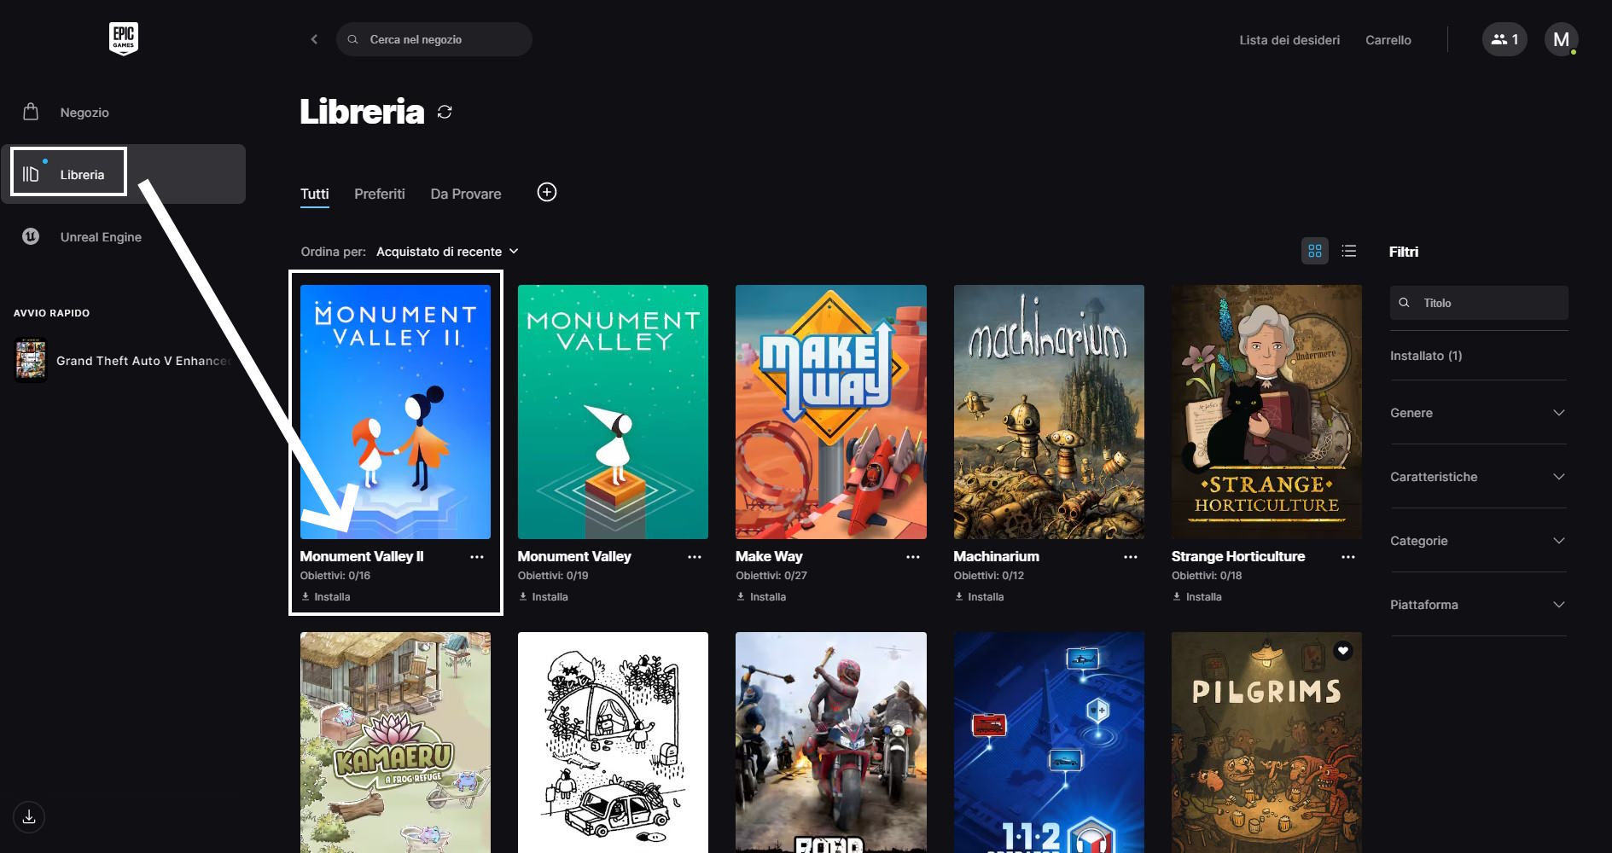Install Monument Valley
Viewport: 1612px width, 853px height.
(543, 597)
